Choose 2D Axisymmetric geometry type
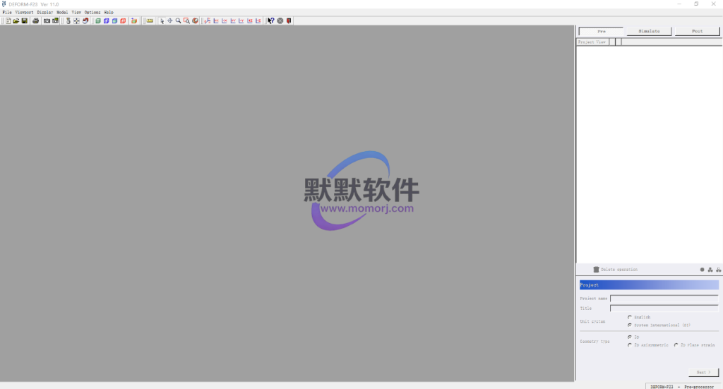 (x=630, y=345)
